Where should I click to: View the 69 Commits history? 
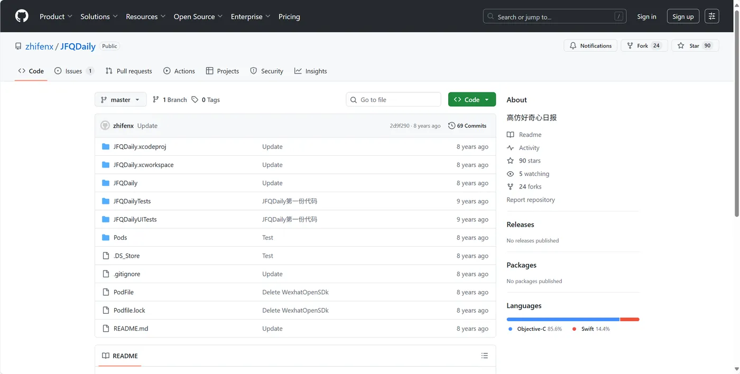[x=467, y=126]
